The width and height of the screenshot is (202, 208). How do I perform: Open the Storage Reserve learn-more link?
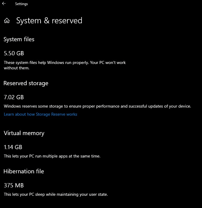click(x=40, y=114)
